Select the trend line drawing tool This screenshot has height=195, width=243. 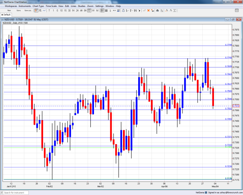coord(144,11)
